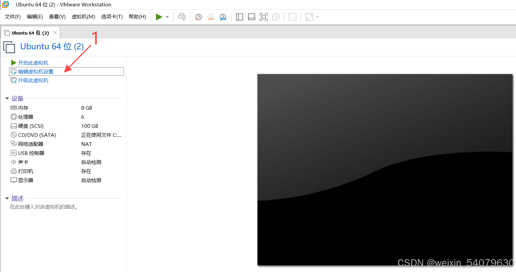The width and height of the screenshot is (516, 272).
Task: Collapse the 设备 section
Action: point(7,99)
